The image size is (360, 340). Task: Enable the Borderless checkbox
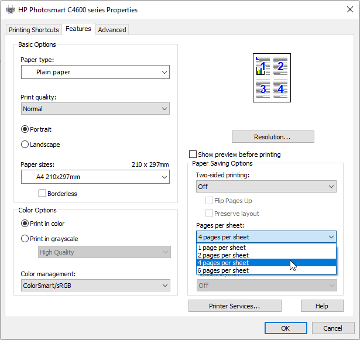(x=42, y=194)
